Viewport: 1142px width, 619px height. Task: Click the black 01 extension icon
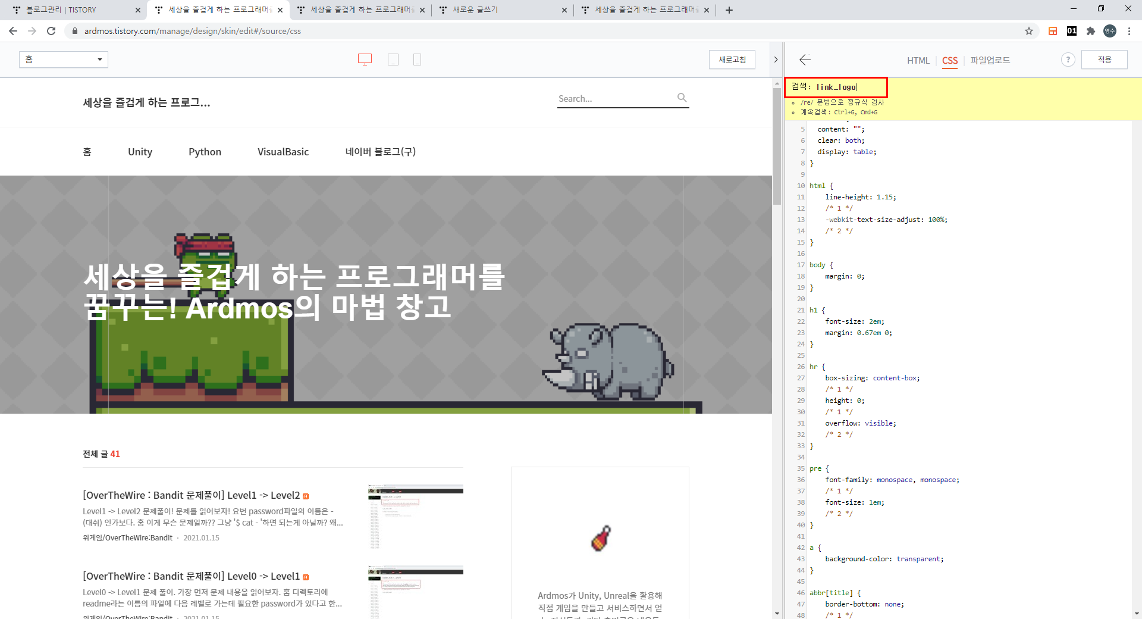[1072, 31]
